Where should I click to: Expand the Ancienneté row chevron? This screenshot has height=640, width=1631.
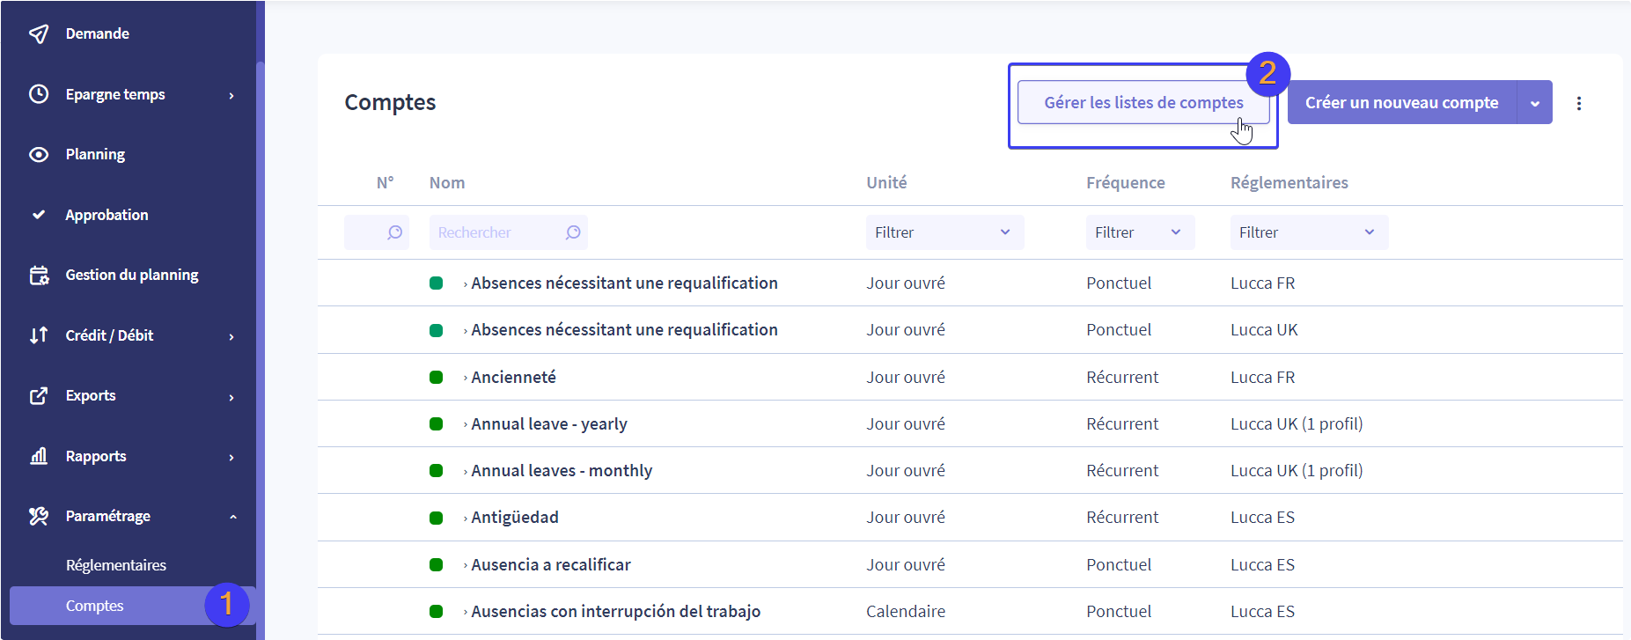click(465, 379)
